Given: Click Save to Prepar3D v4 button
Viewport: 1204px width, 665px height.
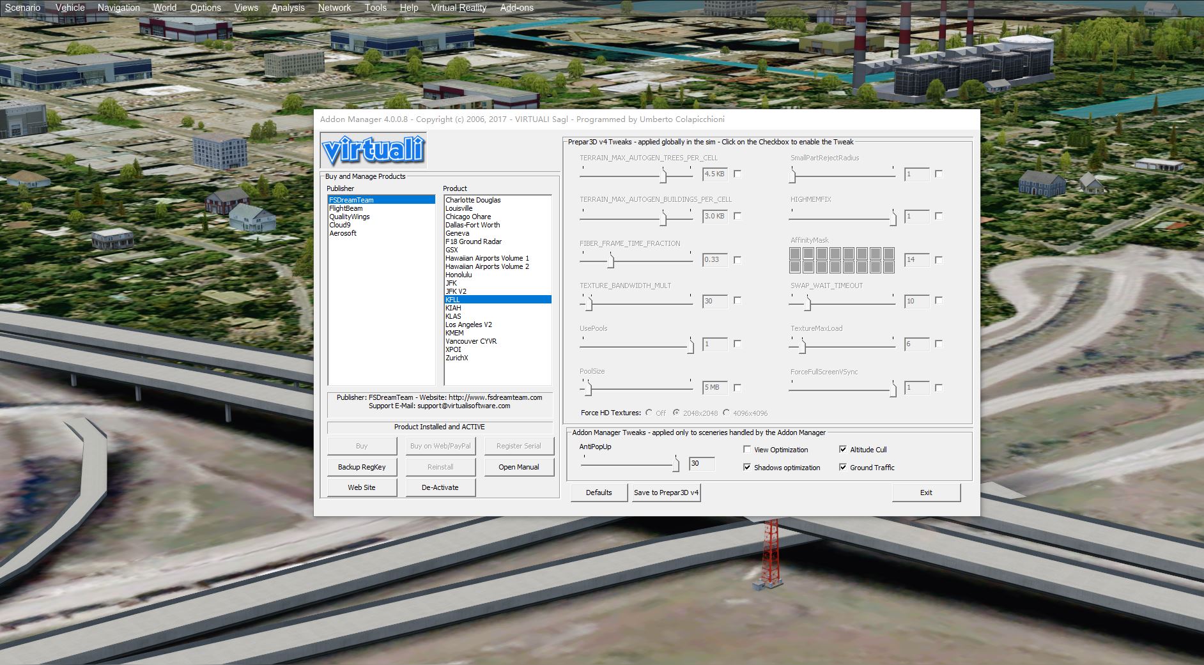Looking at the screenshot, I should pyautogui.click(x=666, y=493).
